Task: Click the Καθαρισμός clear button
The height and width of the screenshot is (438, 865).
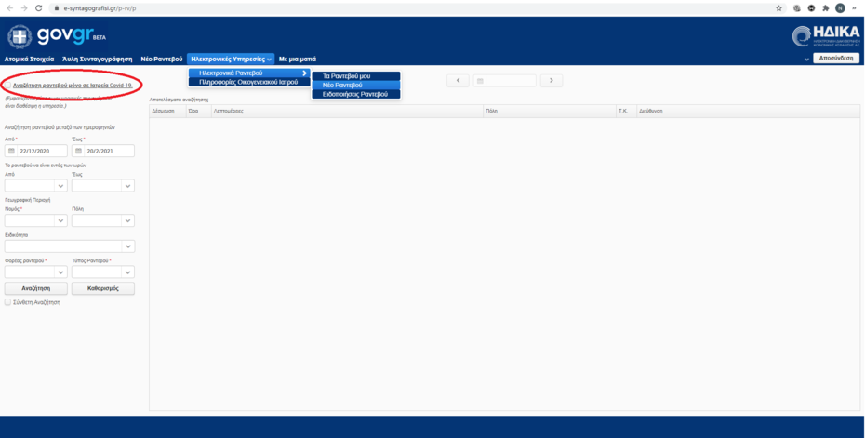Action: click(x=103, y=288)
